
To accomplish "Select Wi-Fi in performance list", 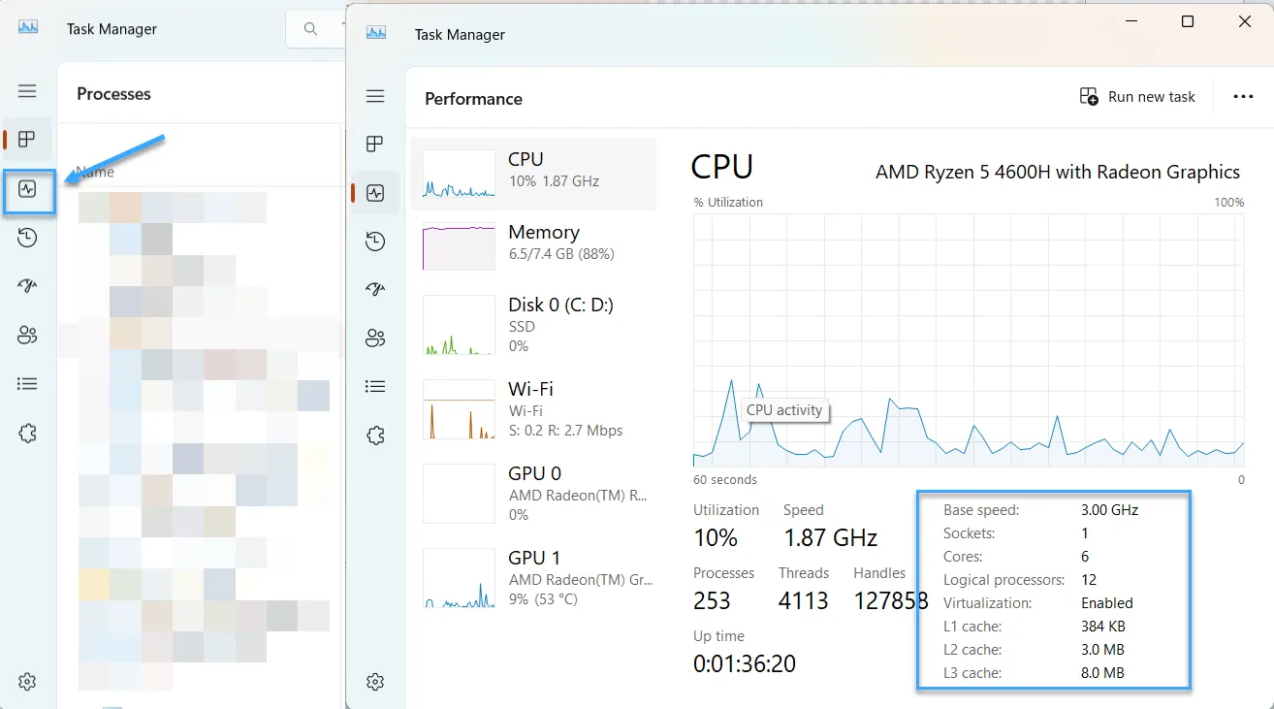I will tap(533, 408).
